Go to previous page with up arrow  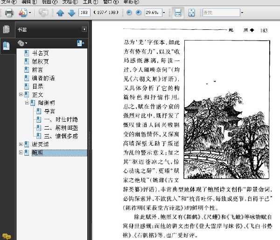click(x=60, y=13)
